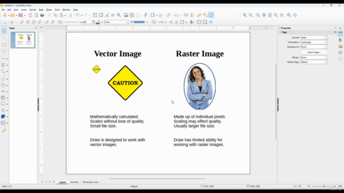
Task: Open the Shapes sidebar deck
Action: (x=340, y=58)
